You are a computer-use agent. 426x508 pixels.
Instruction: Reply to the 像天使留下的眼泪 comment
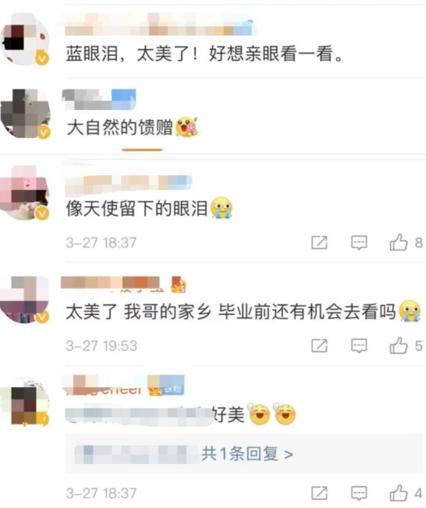359,242
